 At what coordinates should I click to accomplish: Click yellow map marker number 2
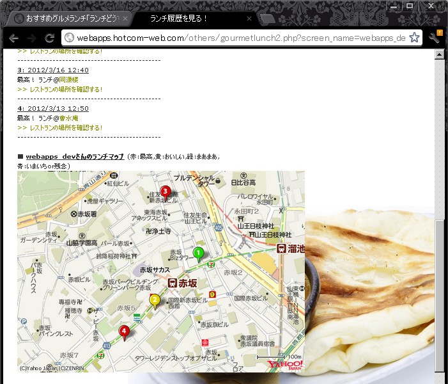click(154, 300)
